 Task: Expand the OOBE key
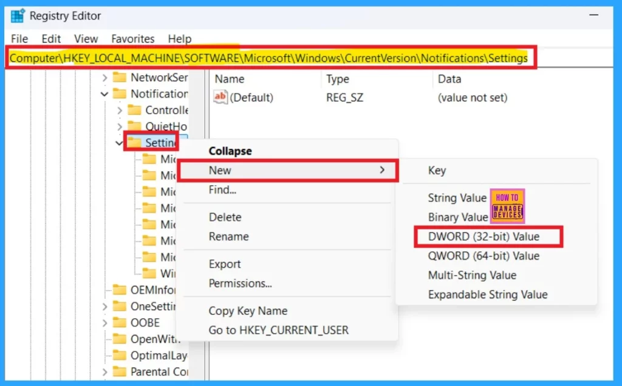tap(104, 323)
